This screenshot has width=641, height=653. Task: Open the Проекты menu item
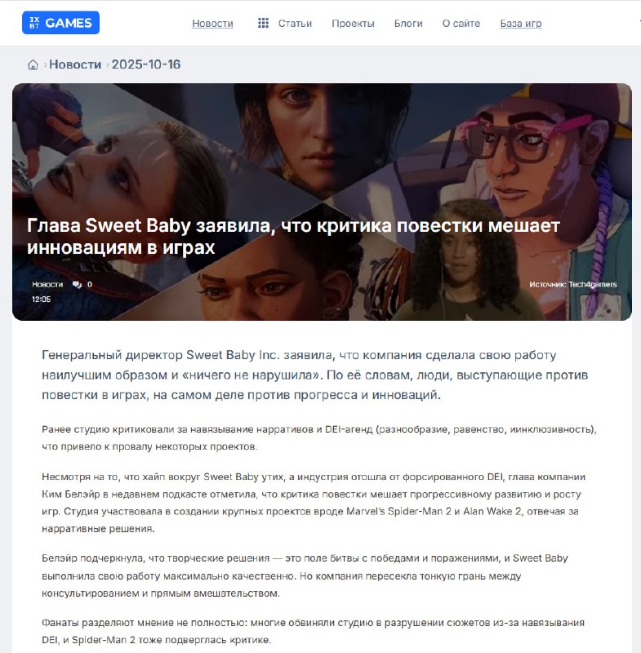point(354,24)
